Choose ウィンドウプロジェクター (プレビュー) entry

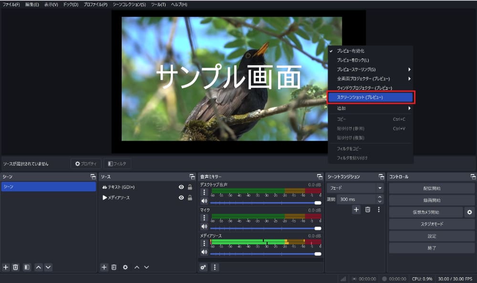pyautogui.click(x=370, y=88)
